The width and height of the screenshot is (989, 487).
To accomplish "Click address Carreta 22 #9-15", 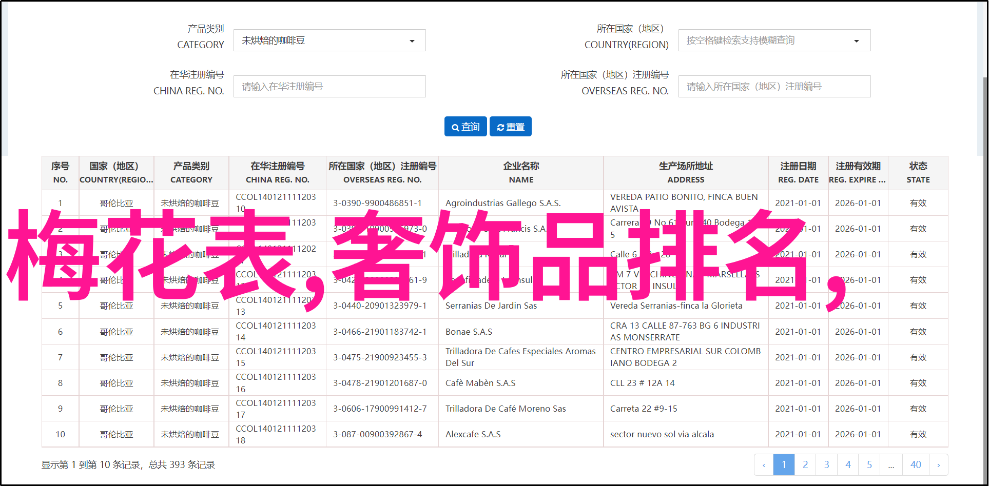I will coord(644,409).
